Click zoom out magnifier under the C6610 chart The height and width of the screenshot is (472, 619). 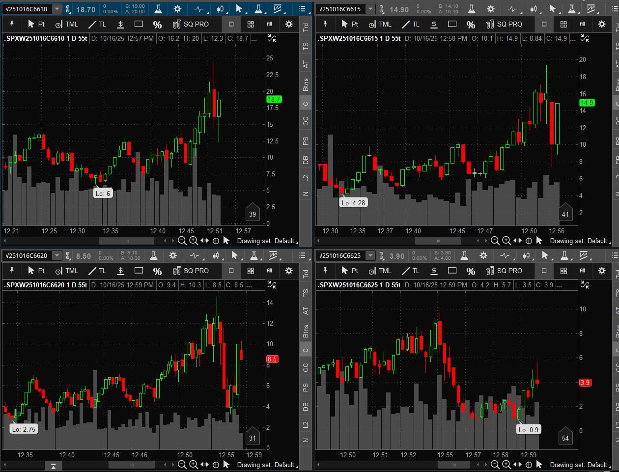(182, 241)
